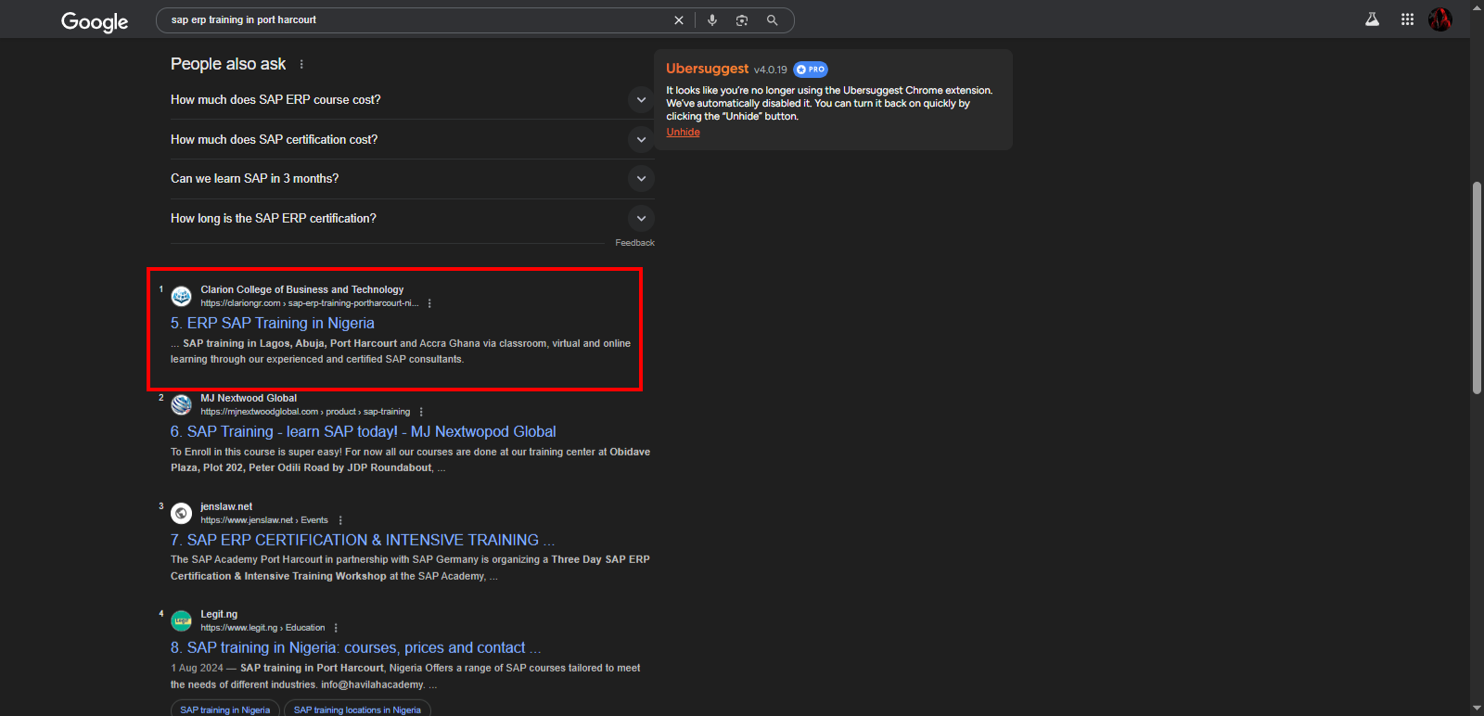Click the Legit.ng favicon
The width and height of the screenshot is (1484, 716).
coord(182,621)
